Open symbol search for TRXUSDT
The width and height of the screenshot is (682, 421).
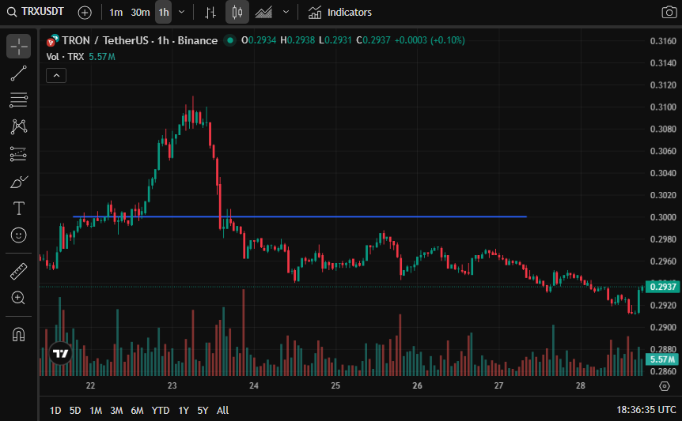point(36,12)
